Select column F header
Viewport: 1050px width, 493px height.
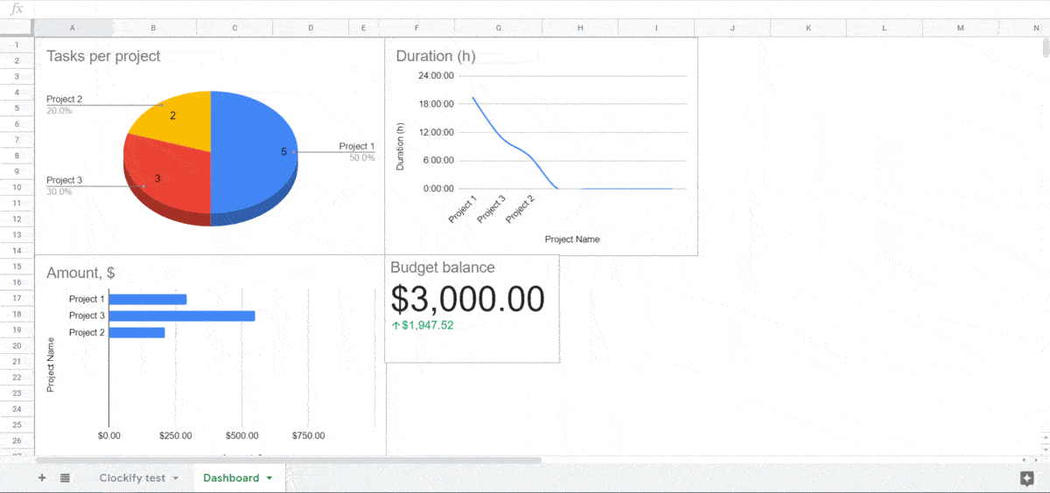pos(416,28)
